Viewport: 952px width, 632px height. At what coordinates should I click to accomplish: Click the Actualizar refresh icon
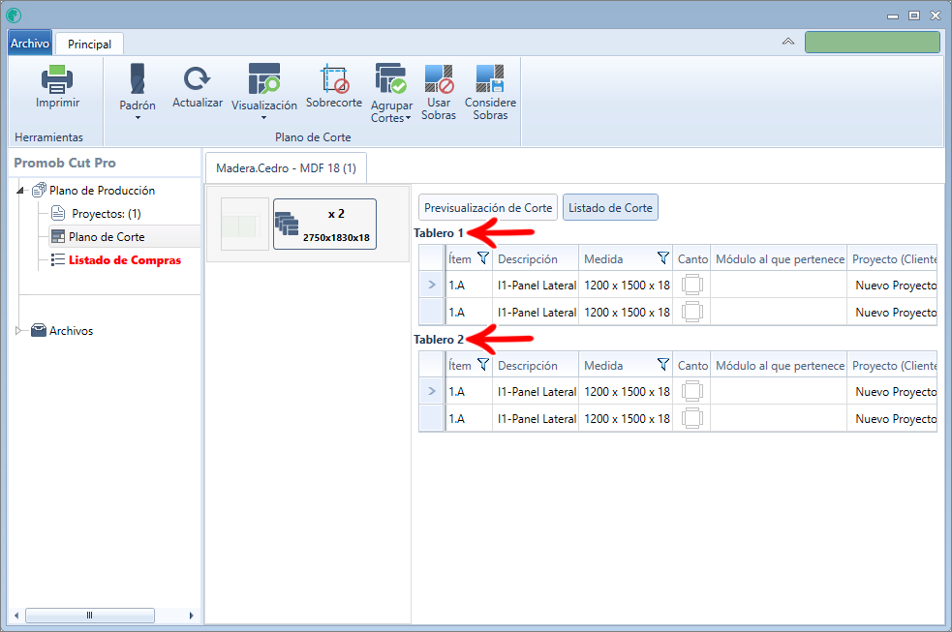pyautogui.click(x=197, y=78)
